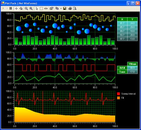Save the plot with floppy icon

point(65,8)
